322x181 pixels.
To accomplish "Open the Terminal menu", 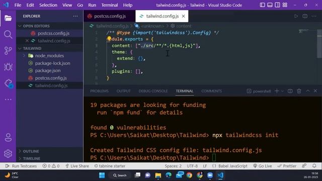I will tap(110, 5).
